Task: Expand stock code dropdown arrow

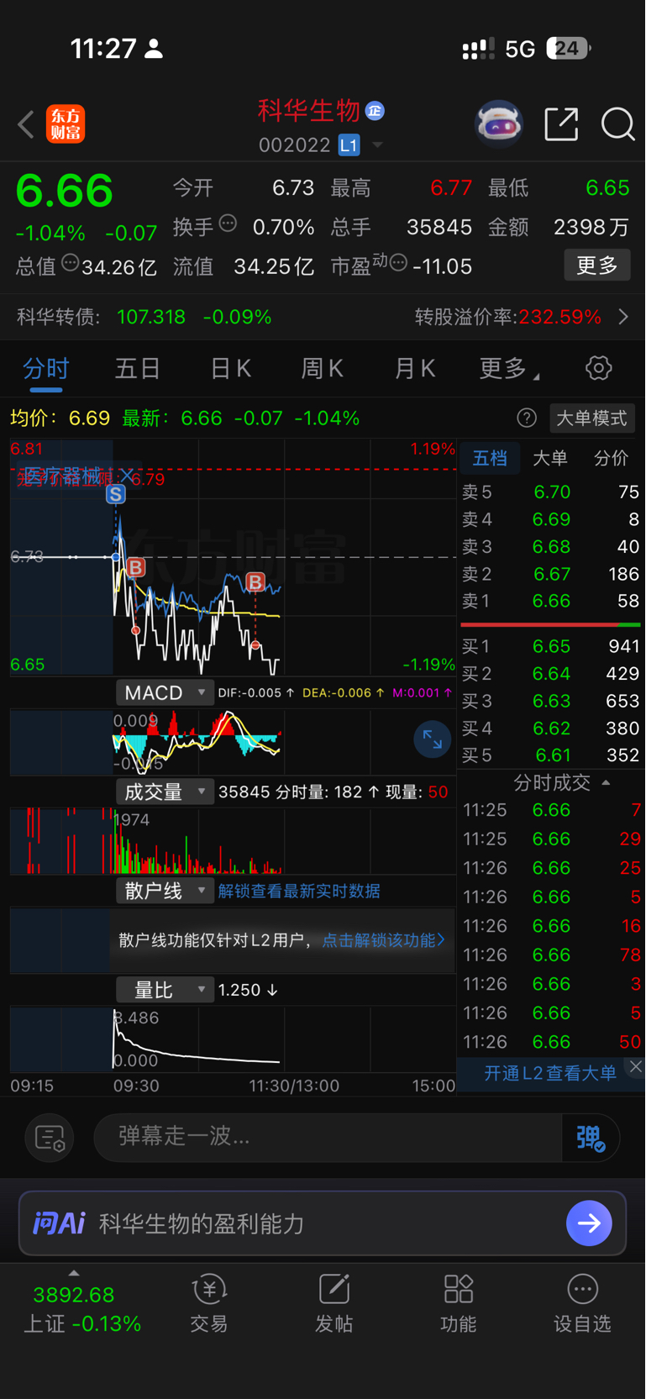Action: [377, 145]
